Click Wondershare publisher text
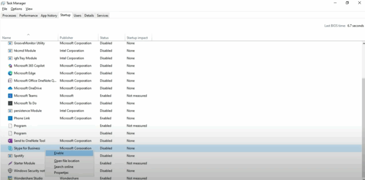The width and height of the screenshot is (365, 180). coord(69,178)
